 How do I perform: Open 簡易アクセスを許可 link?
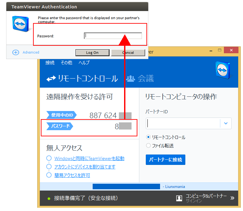point(72,175)
